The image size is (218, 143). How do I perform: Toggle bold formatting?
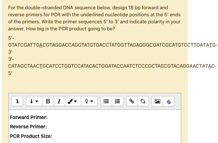pos(48,102)
